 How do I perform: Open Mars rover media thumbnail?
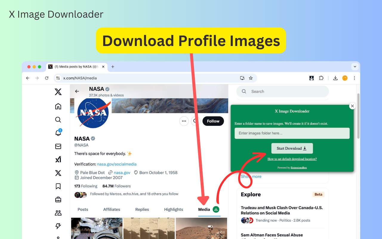coord(201,228)
